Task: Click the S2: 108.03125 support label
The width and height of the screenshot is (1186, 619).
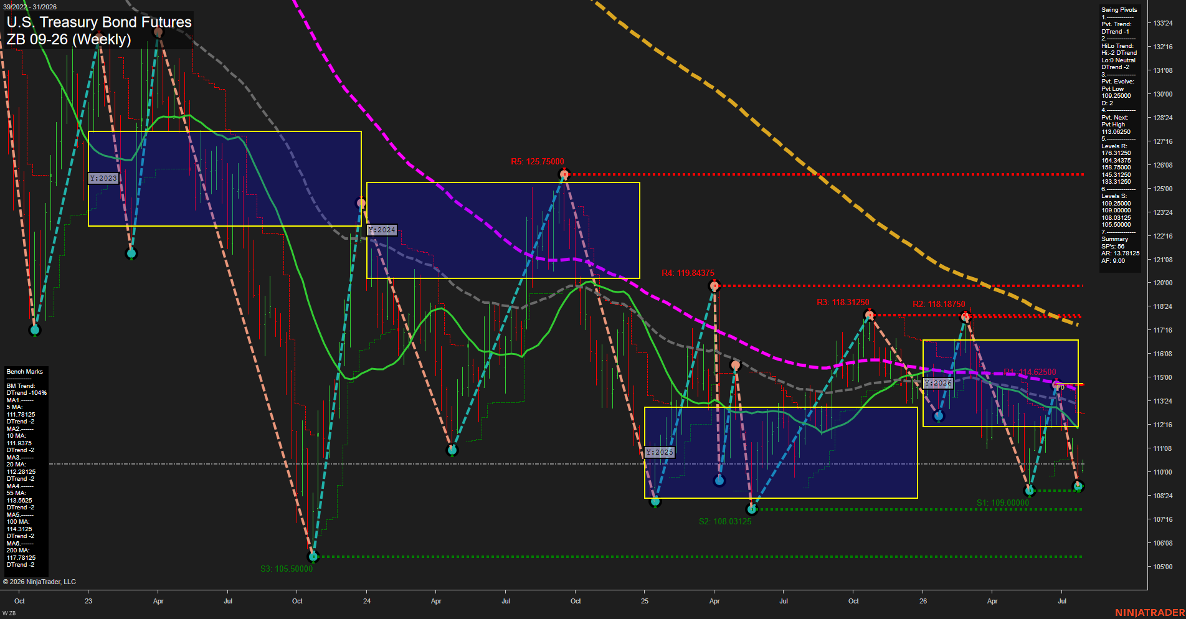Action: (725, 521)
